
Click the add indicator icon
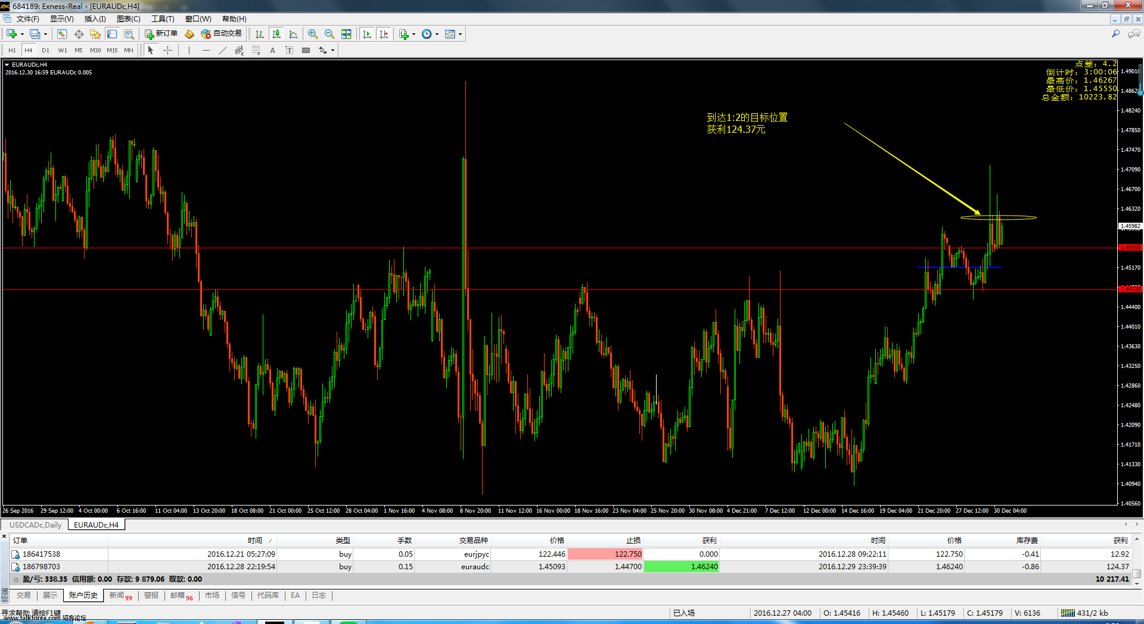404,34
